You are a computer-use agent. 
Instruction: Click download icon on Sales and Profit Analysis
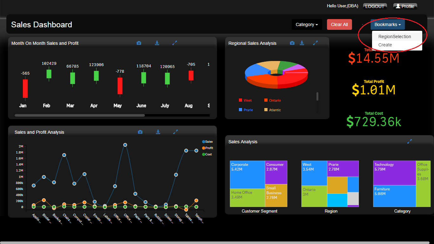[x=158, y=132]
